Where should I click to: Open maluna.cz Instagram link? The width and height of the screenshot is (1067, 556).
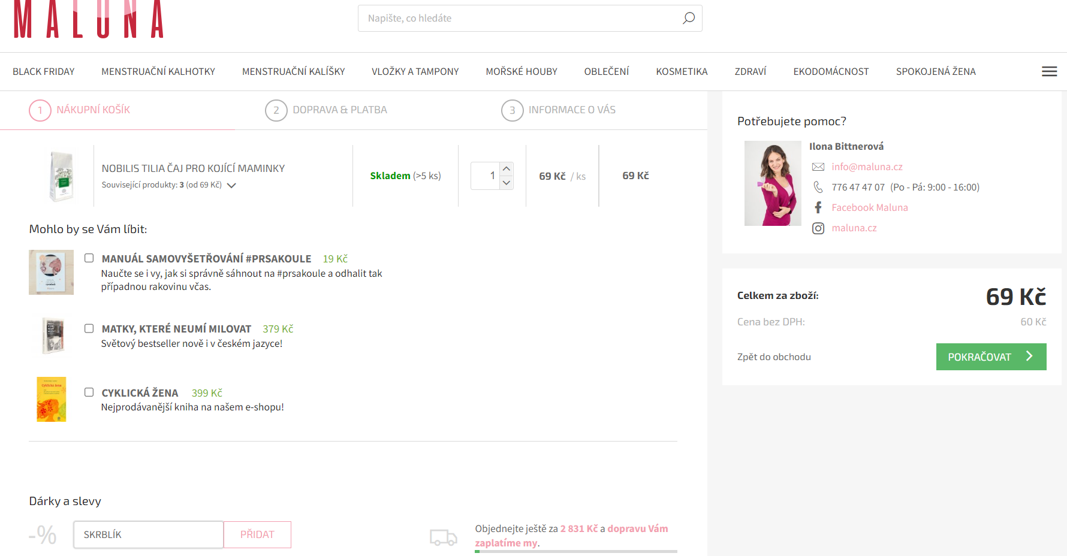(854, 228)
